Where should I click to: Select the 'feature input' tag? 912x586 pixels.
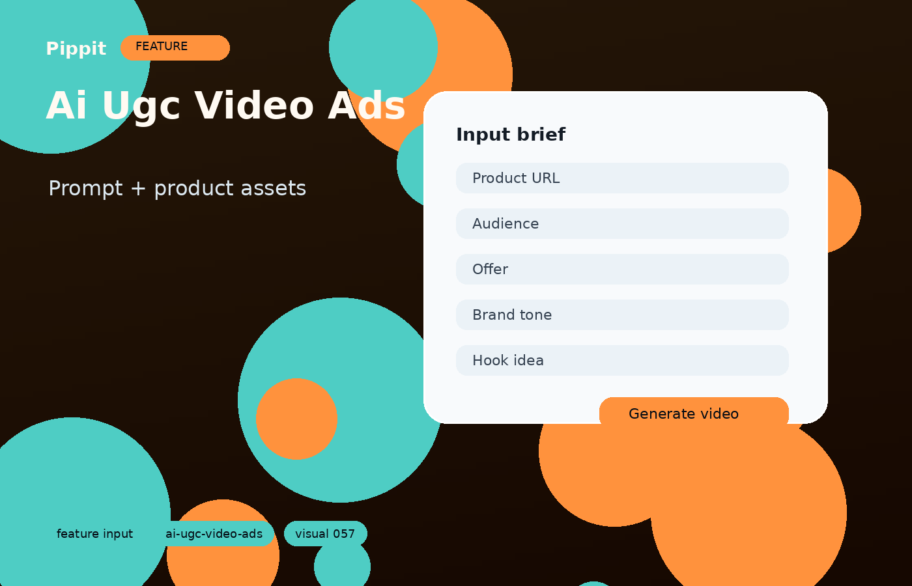click(95, 533)
